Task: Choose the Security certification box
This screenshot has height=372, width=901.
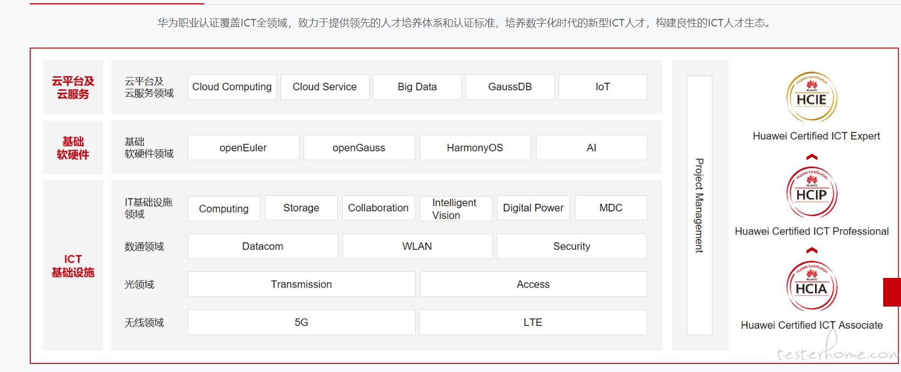Action: (572, 246)
